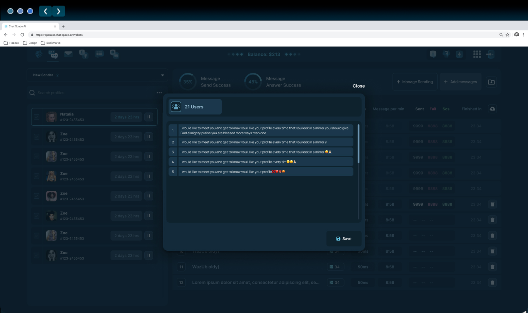Open the chats bubble icon tab
528x313 pixels.
pyautogui.click(x=53, y=54)
